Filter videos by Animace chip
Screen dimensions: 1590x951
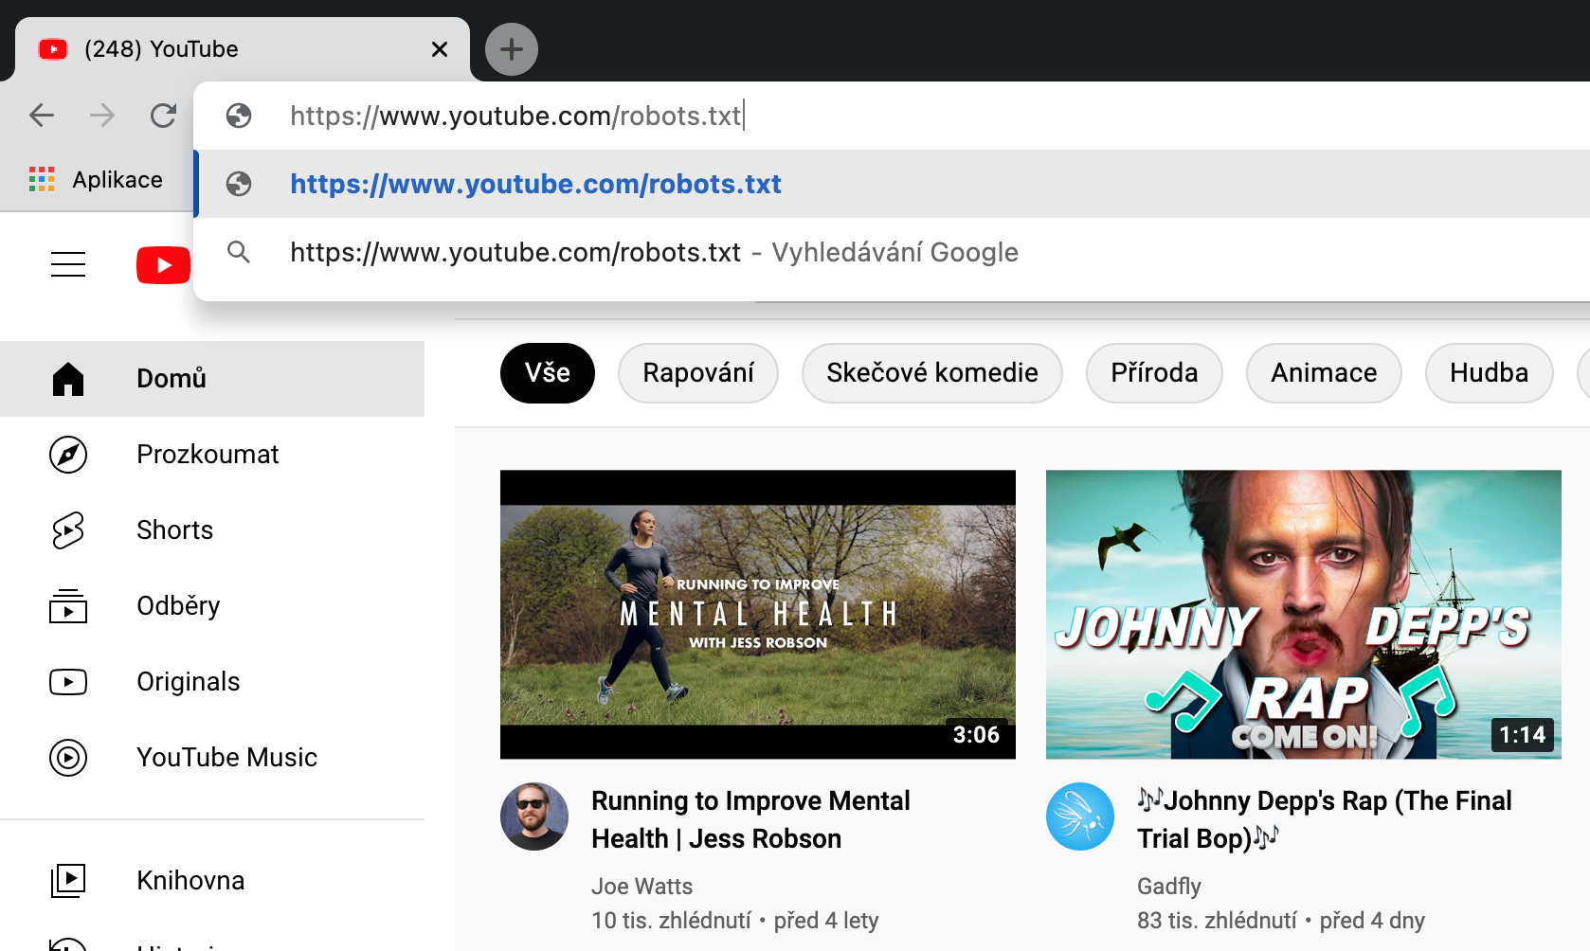pyautogui.click(x=1324, y=373)
